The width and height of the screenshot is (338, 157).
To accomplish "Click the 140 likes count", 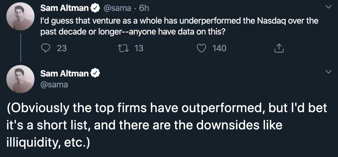I will click(x=219, y=48).
